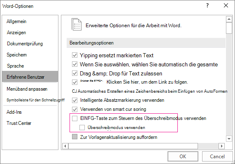This screenshot has height=164, width=235.
Task: Open Symbolleiste für den Schnellzugriff
Action: (35, 100)
